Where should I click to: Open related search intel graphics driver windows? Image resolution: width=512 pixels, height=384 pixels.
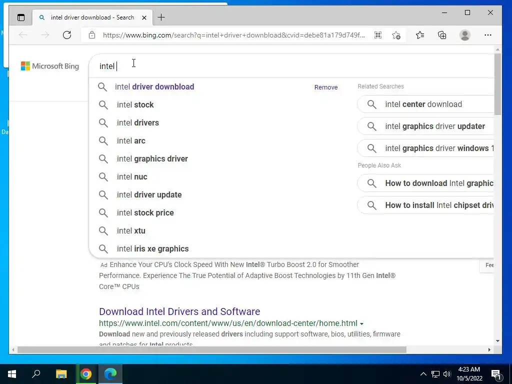pyautogui.click(x=425, y=148)
